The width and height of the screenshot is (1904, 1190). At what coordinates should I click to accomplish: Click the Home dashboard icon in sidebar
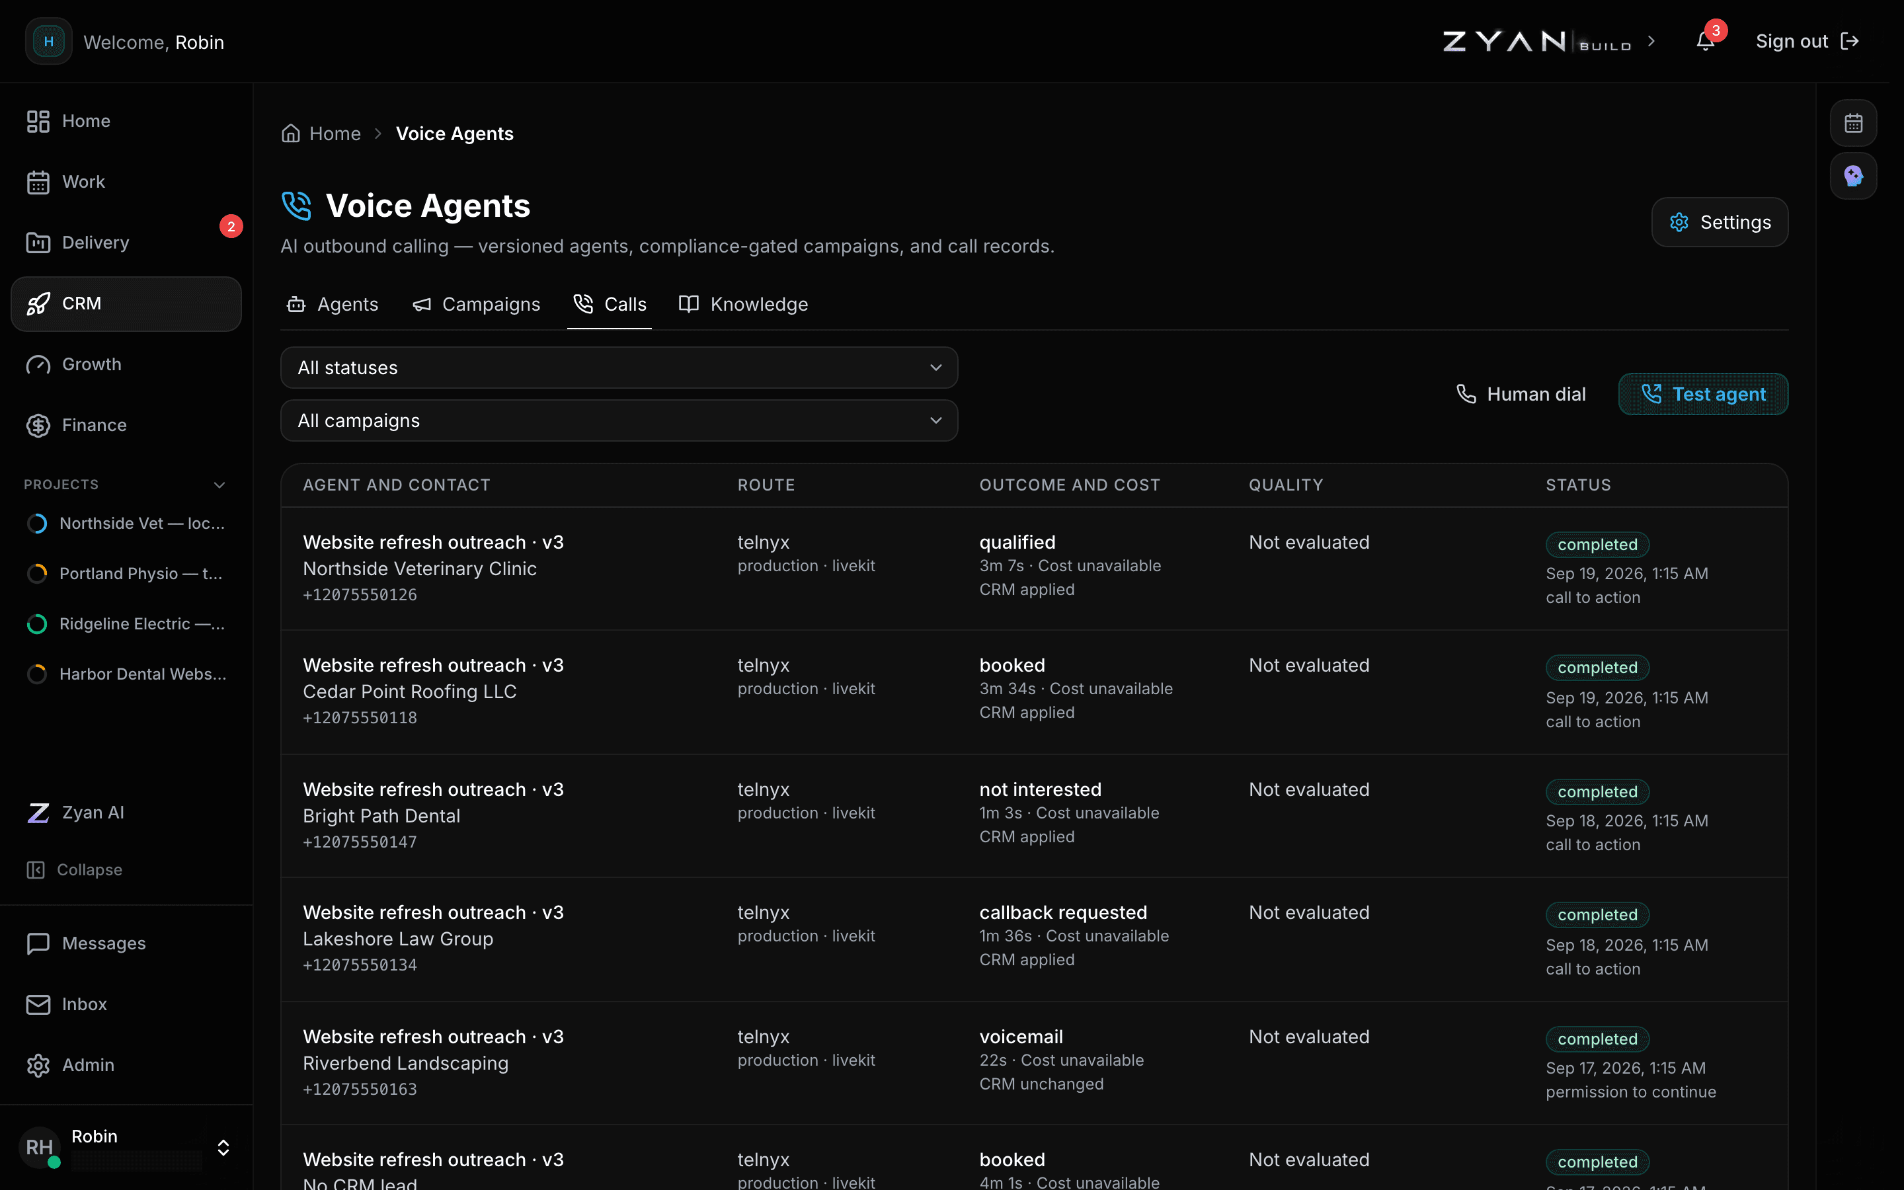(x=38, y=121)
